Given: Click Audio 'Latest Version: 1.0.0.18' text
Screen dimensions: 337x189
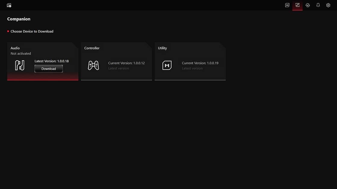Looking at the screenshot, I should click(51, 61).
